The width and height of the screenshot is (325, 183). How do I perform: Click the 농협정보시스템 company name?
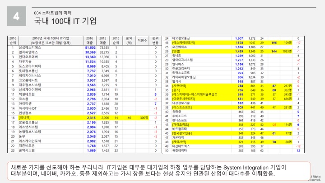30,132
